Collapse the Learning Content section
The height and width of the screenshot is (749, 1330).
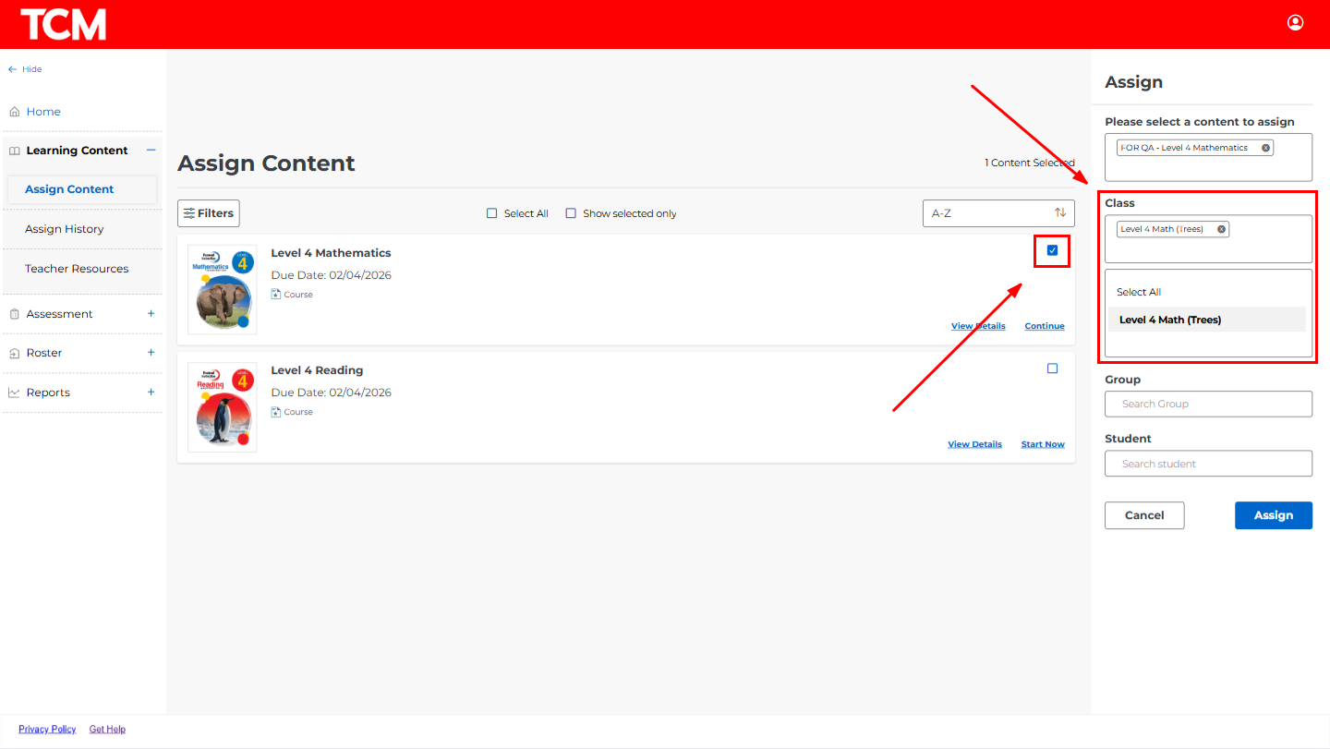[x=151, y=151]
